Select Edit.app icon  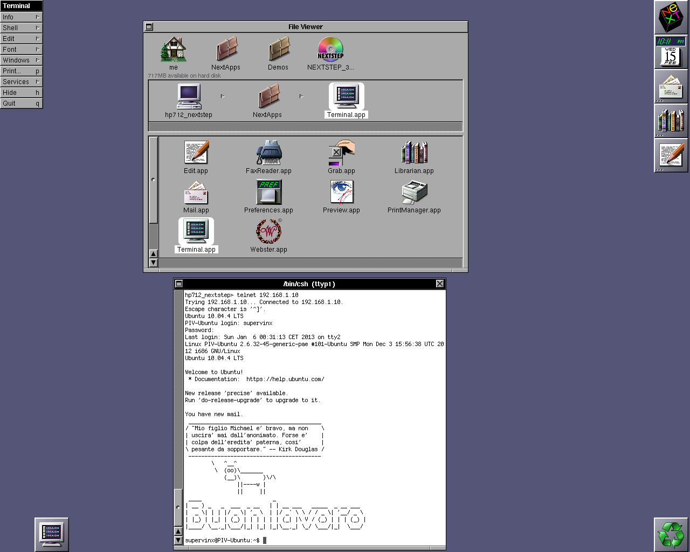point(196,153)
